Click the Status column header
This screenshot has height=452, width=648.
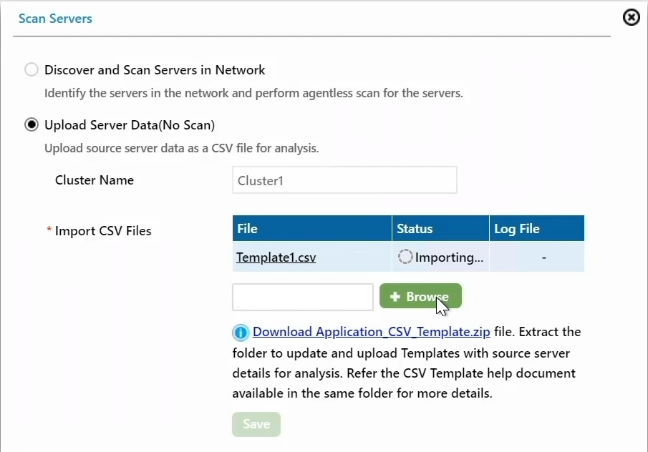click(x=440, y=228)
